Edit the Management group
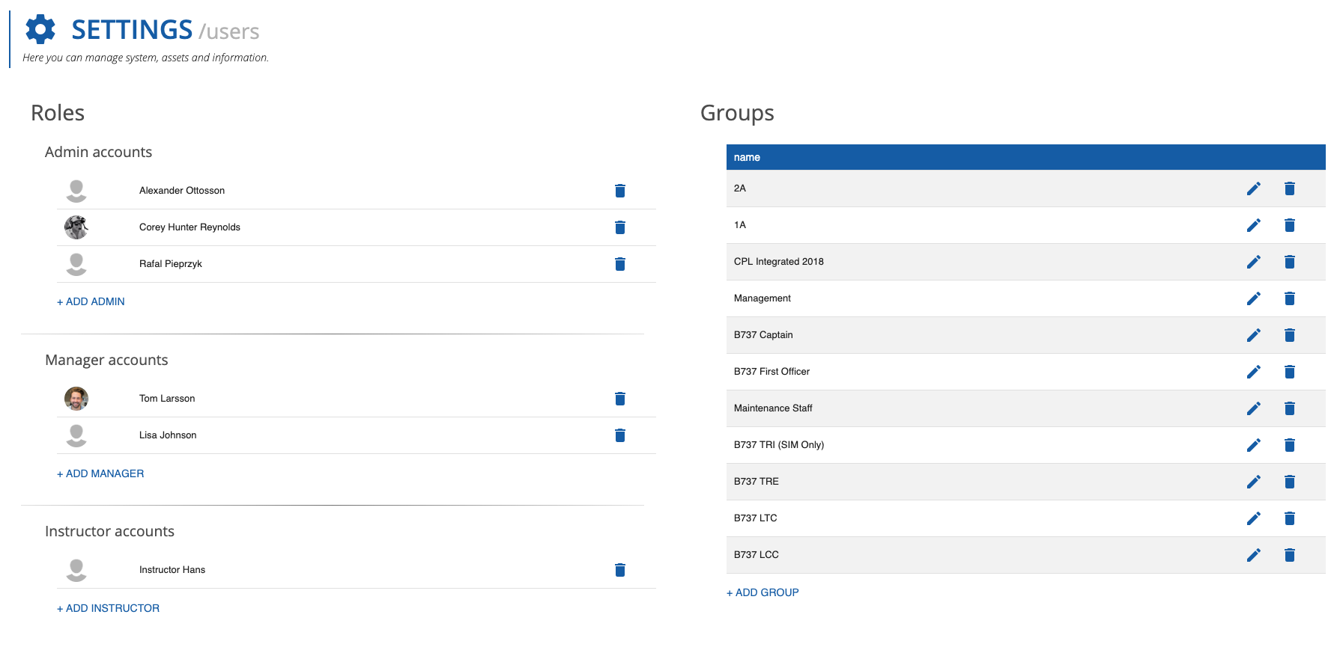 pos(1254,298)
